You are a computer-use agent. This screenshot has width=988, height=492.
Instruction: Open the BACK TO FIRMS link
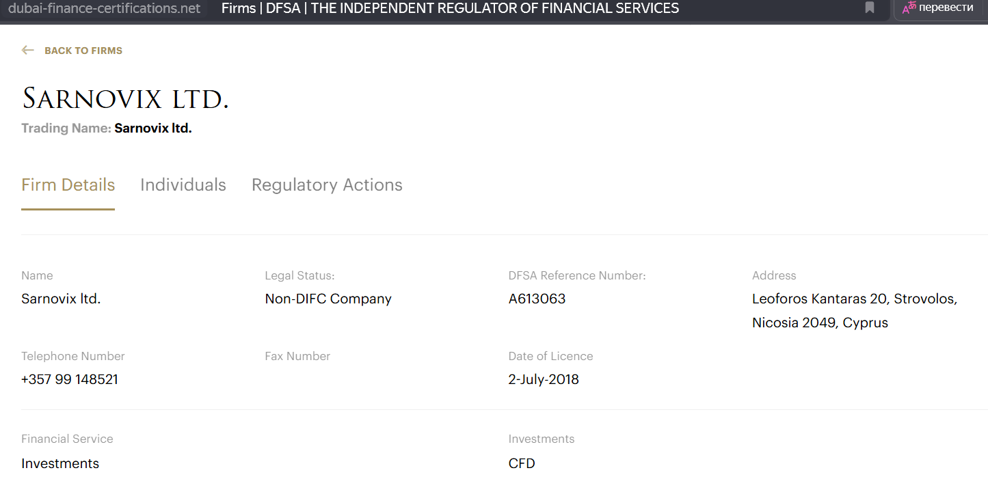coord(83,51)
